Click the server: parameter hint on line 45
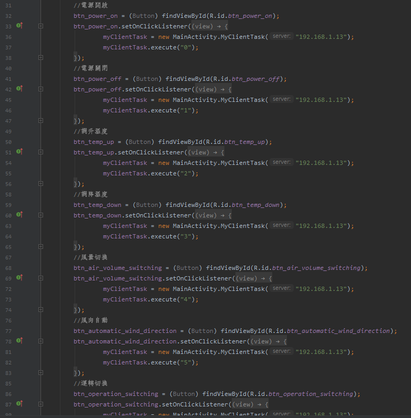The image size is (411, 418). point(282,99)
